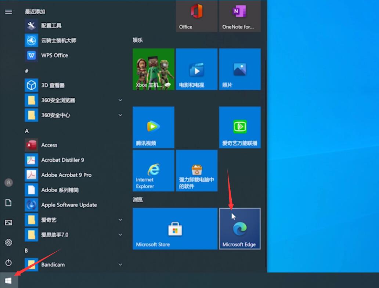379x288 pixels.
Task: Expand the 爱思助手7.0 folder chevron
Action: coord(120,235)
